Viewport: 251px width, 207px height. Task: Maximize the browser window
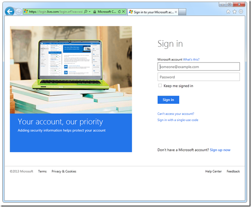pyautogui.click(x=229, y=4)
